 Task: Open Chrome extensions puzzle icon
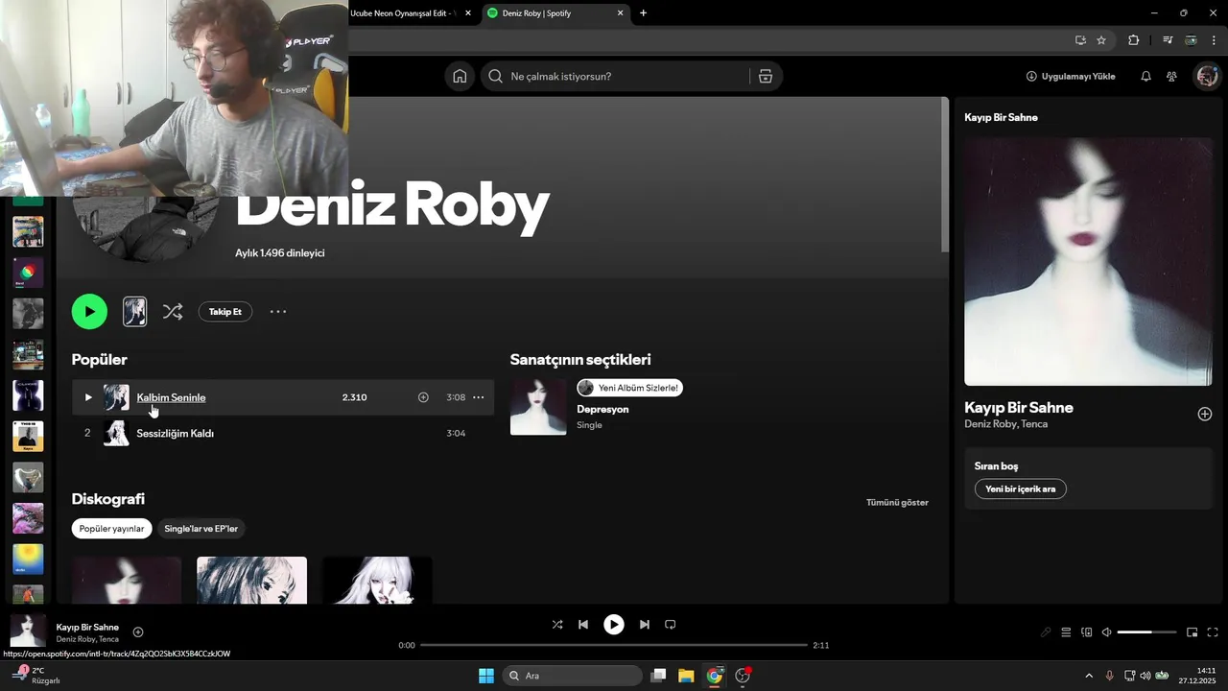(1134, 40)
